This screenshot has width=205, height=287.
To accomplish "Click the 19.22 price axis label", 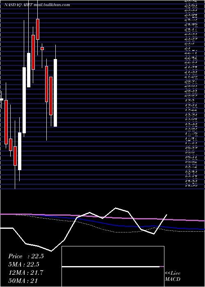I will coord(191,109).
